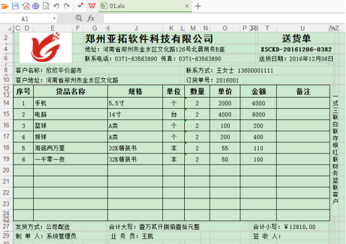
Task: Click the print icon
Action: pos(36,6)
